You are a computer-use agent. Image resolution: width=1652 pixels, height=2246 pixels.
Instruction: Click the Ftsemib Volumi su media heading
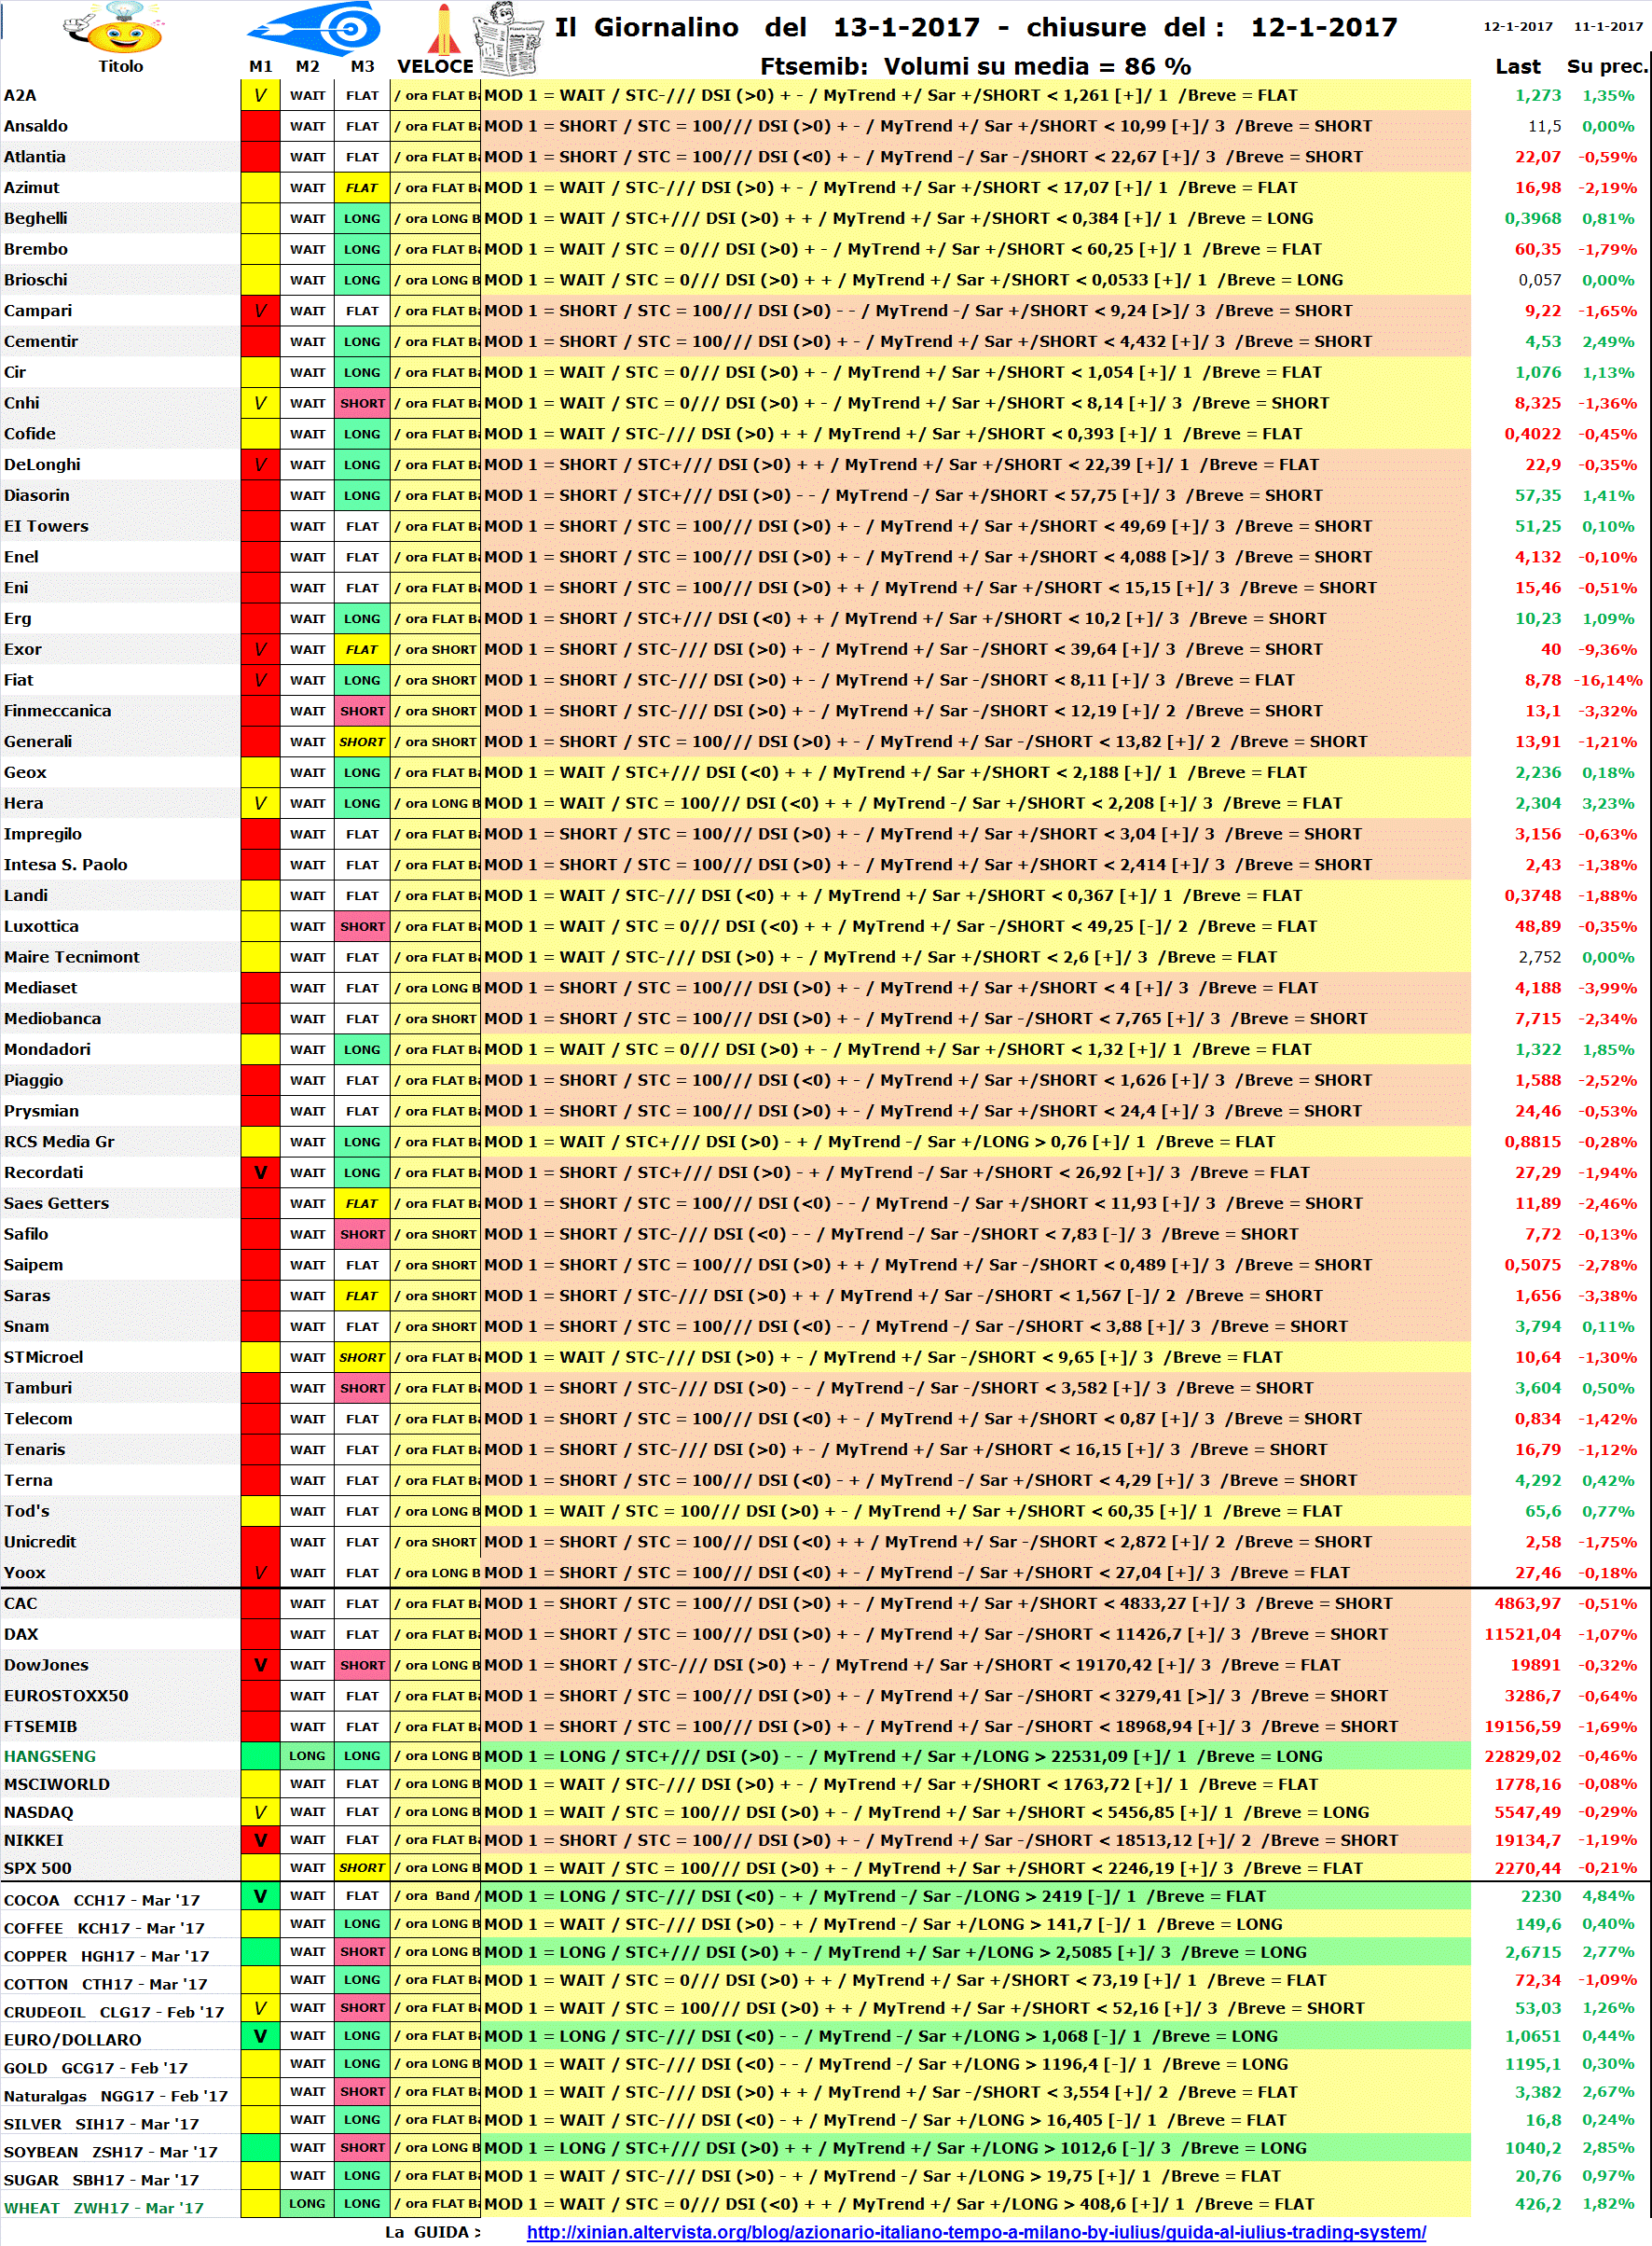975,66
